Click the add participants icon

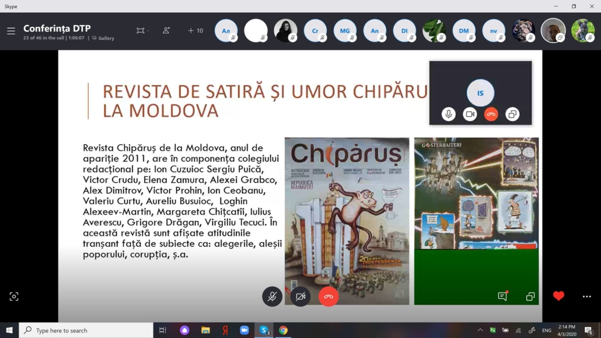pos(166,30)
